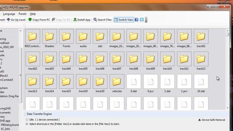Select the Nation: Drag Rac entry
Image resolution: width=233 pixels, height=131 pixels.
click(9, 96)
